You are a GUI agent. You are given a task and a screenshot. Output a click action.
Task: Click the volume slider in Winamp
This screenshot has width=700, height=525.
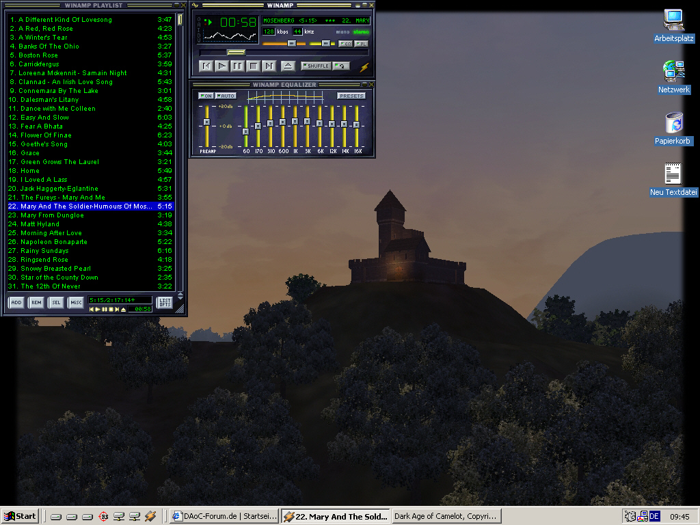coord(291,43)
